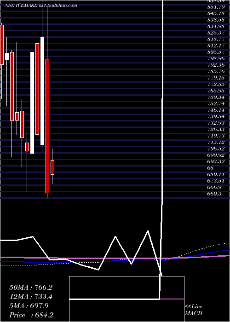
Task: Click the 831.98 price axis label
Action: click(216, 26)
